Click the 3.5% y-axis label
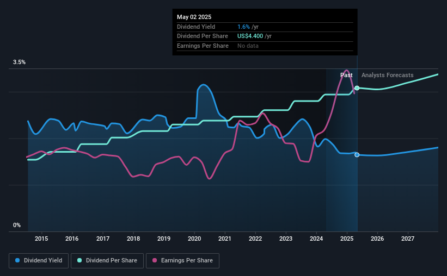The width and height of the screenshot is (447, 276). [x=19, y=62]
